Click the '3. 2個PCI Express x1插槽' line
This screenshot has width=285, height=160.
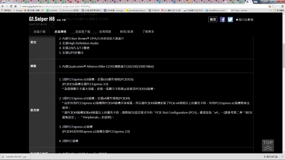click(x=76, y=127)
